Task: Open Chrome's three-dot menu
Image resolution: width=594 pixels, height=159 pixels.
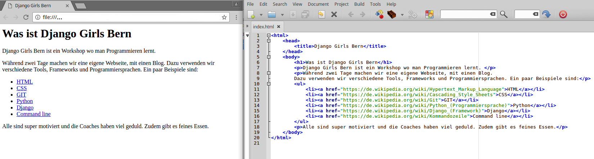Action: tap(236, 17)
